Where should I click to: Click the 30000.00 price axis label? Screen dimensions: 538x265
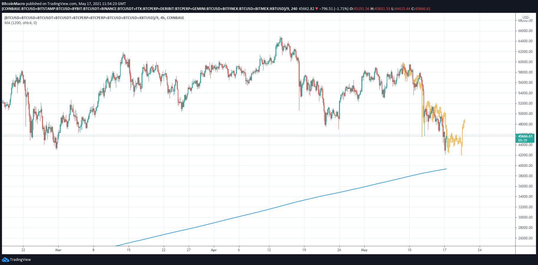click(x=525, y=217)
